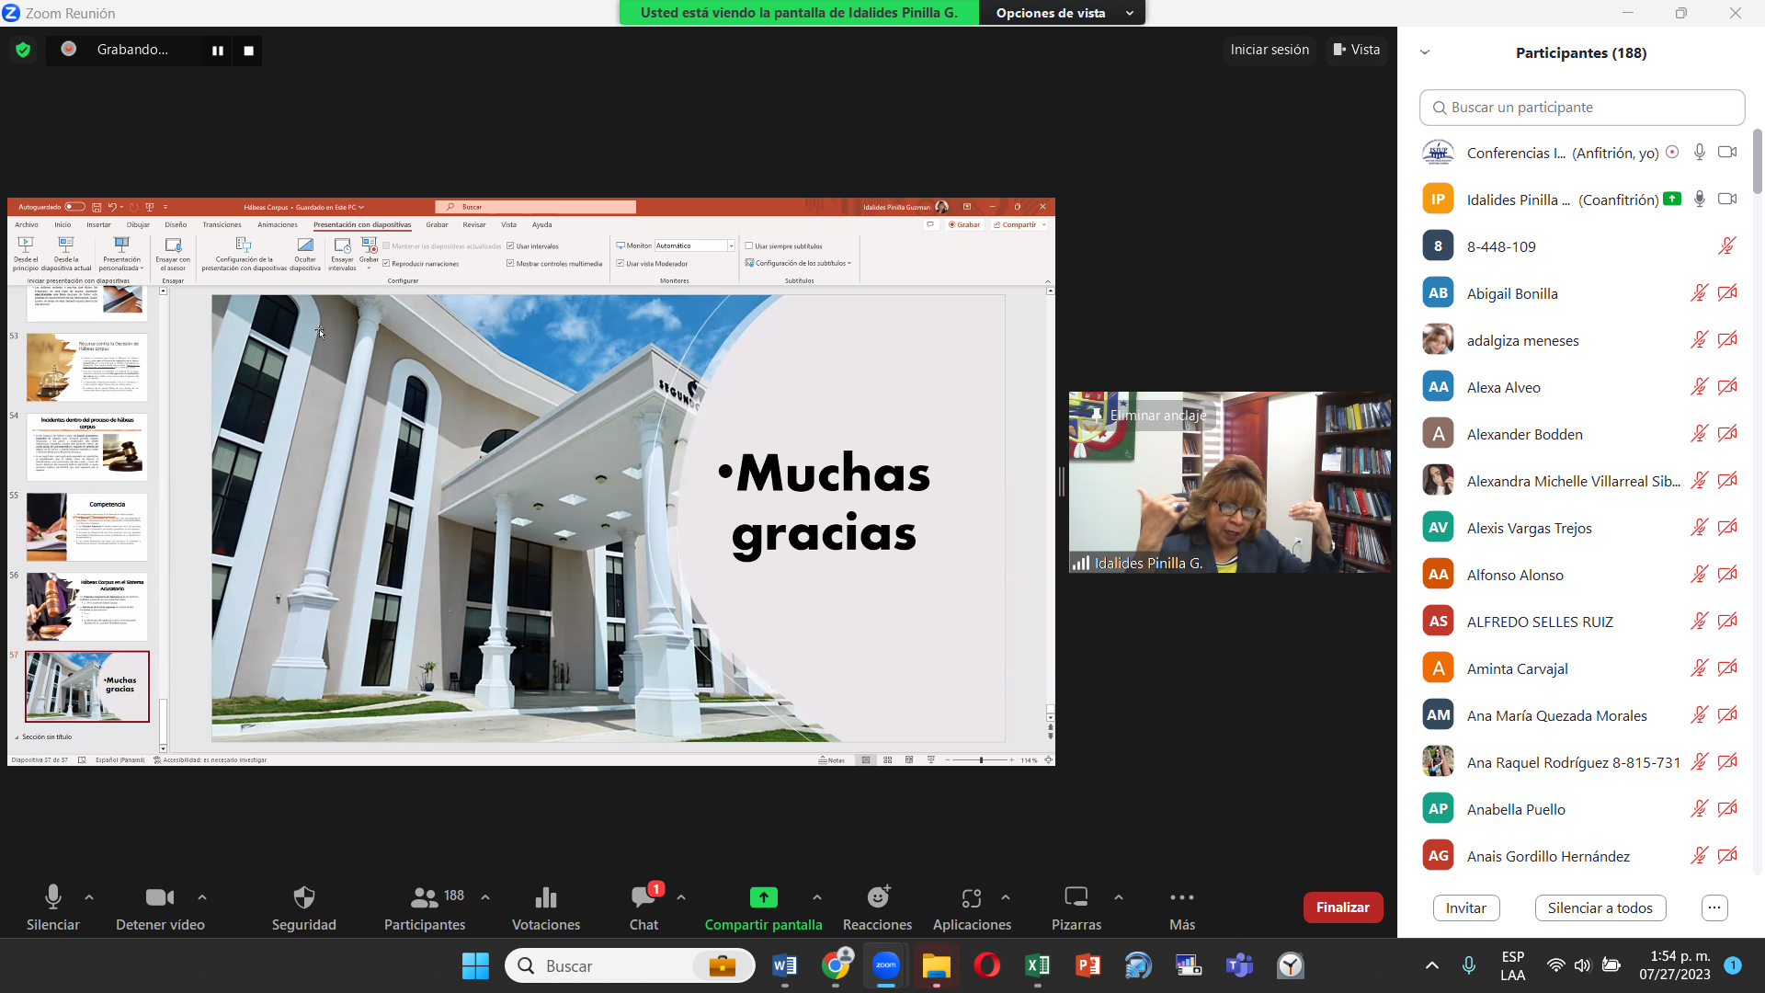This screenshot has height=993, width=1765.
Task: Stop the Zoom recording
Action: coord(248,51)
